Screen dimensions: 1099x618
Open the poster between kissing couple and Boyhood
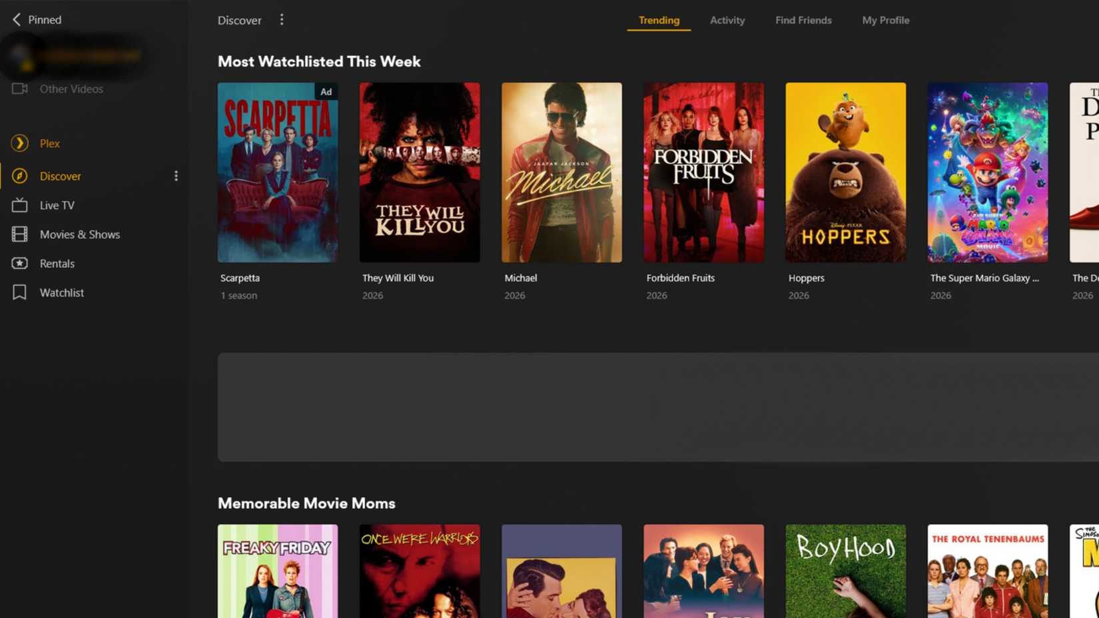tap(703, 571)
